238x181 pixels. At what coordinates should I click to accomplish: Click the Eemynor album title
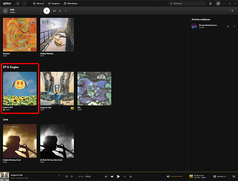[x=7, y=54]
